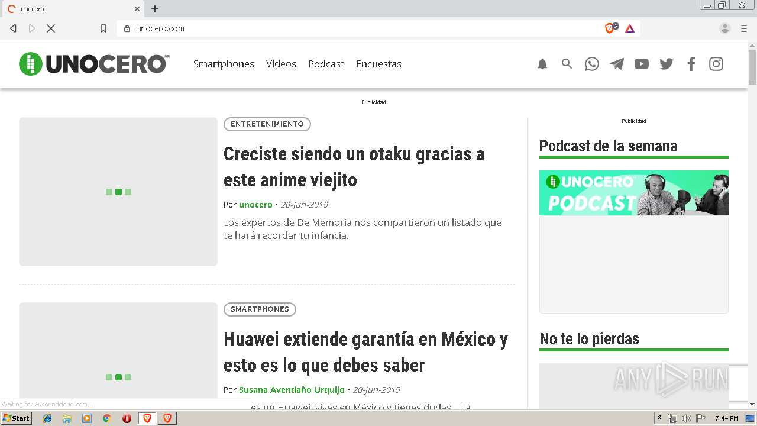757x426 pixels.
Task: Launch Chrome from the taskbar
Action: (107, 418)
